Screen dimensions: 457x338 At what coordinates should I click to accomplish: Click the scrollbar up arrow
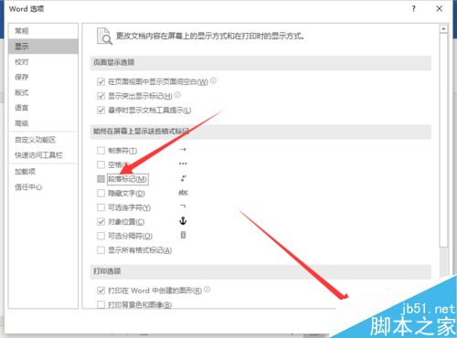(x=443, y=29)
